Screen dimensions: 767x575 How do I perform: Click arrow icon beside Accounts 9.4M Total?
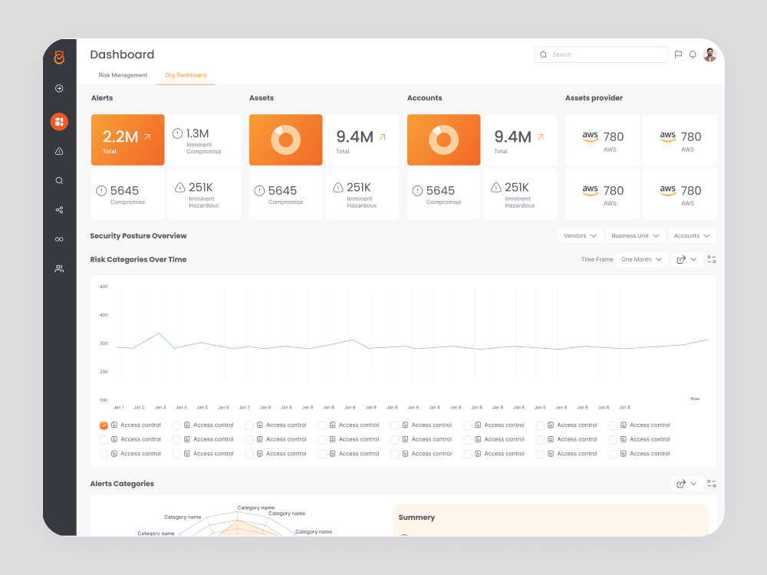click(x=541, y=137)
